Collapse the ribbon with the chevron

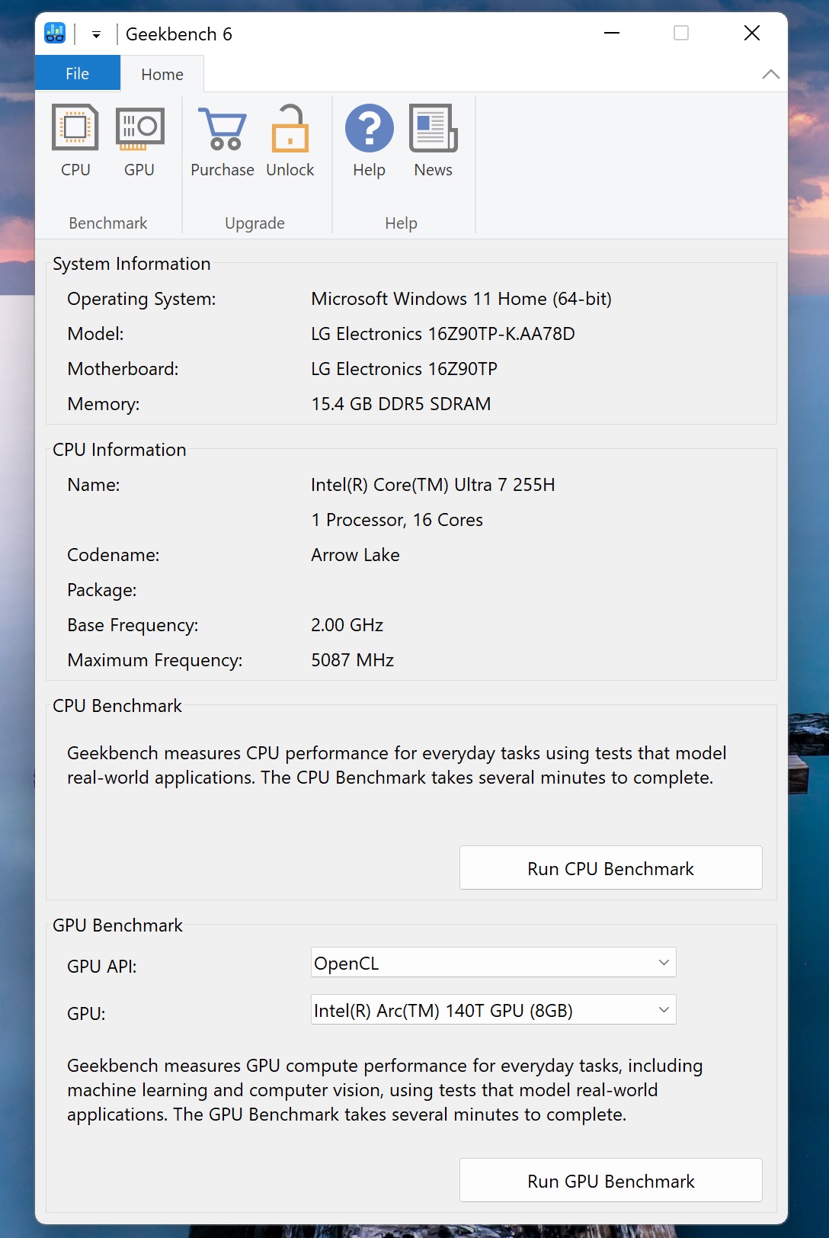point(770,74)
